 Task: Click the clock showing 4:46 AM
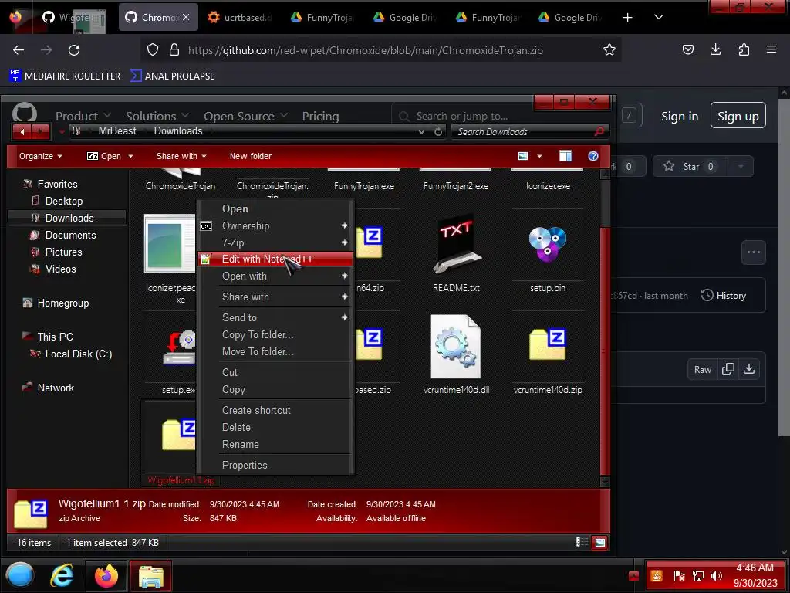755,568
